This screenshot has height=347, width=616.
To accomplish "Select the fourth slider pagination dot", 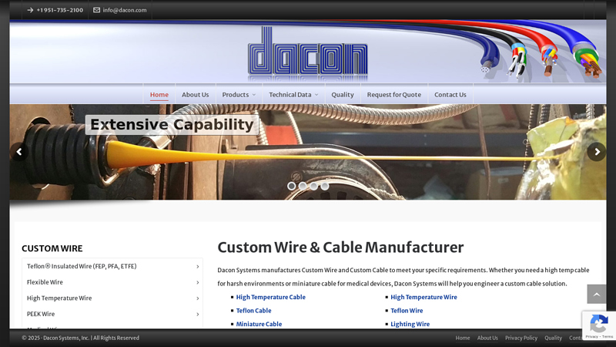I will click(324, 186).
